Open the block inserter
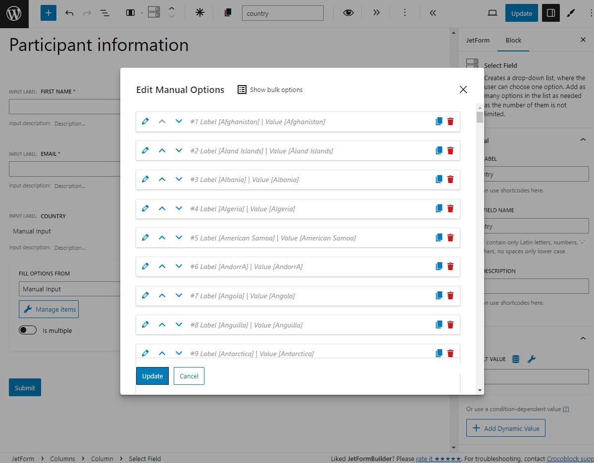 coord(48,13)
